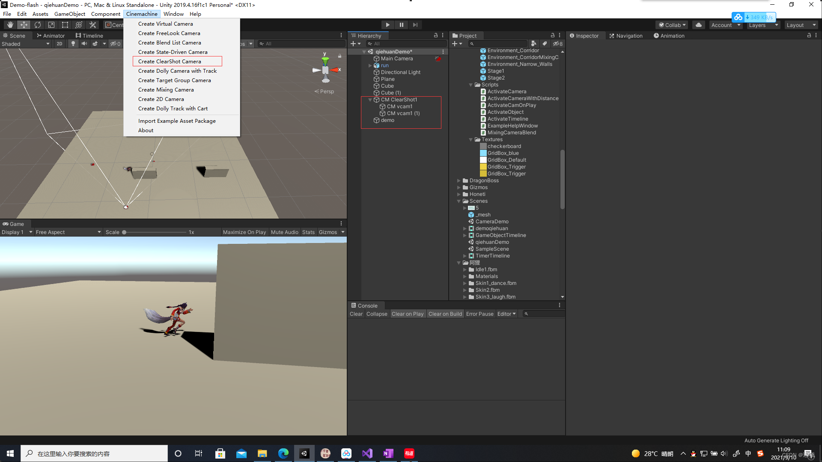Toggle hidden objects visibility in Scene
The image size is (822, 462).
(x=115, y=44)
